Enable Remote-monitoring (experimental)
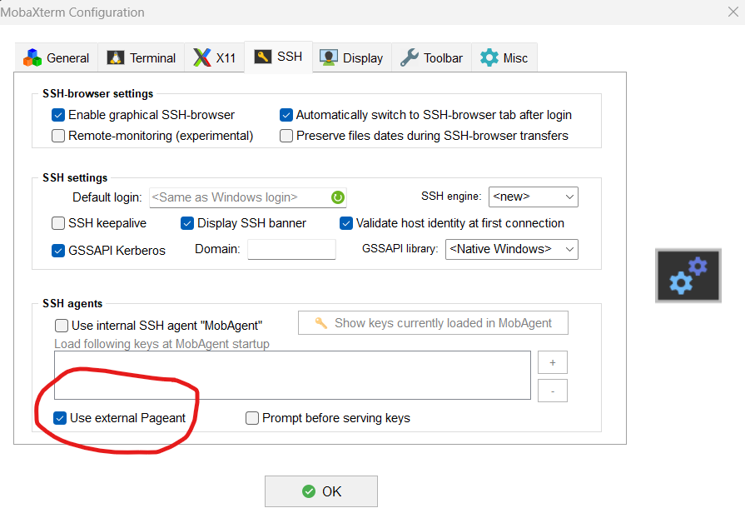Viewport: 745px width, 523px height. pos(58,136)
